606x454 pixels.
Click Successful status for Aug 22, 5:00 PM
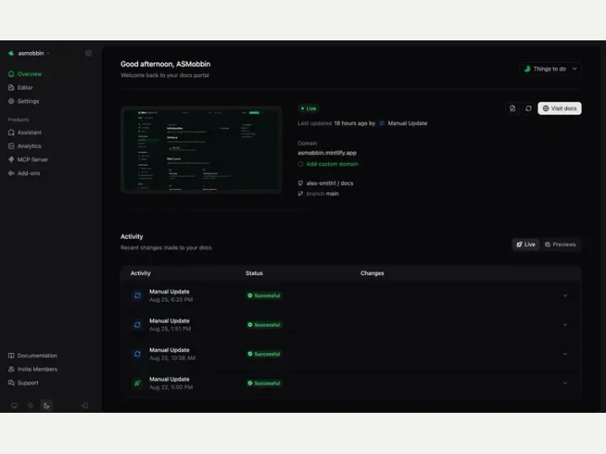click(x=264, y=383)
